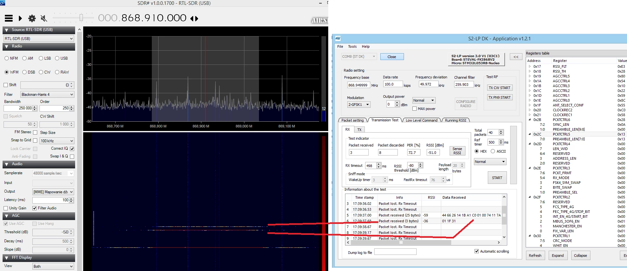
Task: Click the frequency step arrows icon
Action: click(x=194, y=19)
